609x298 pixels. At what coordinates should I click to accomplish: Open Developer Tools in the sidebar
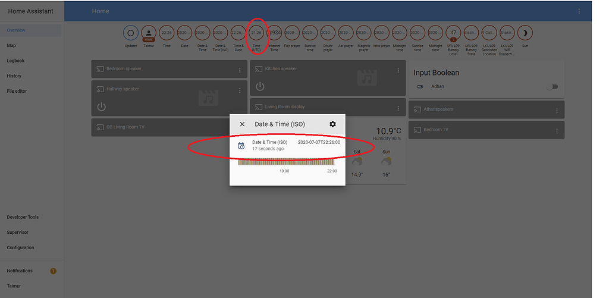[x=31, y=217]
